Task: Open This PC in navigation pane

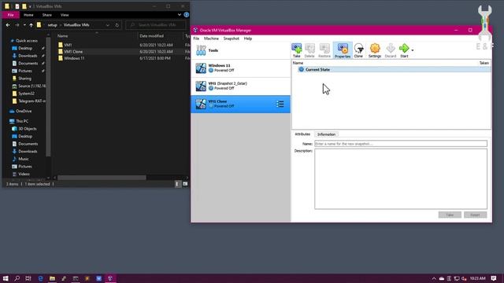Action: coord(22,121)
